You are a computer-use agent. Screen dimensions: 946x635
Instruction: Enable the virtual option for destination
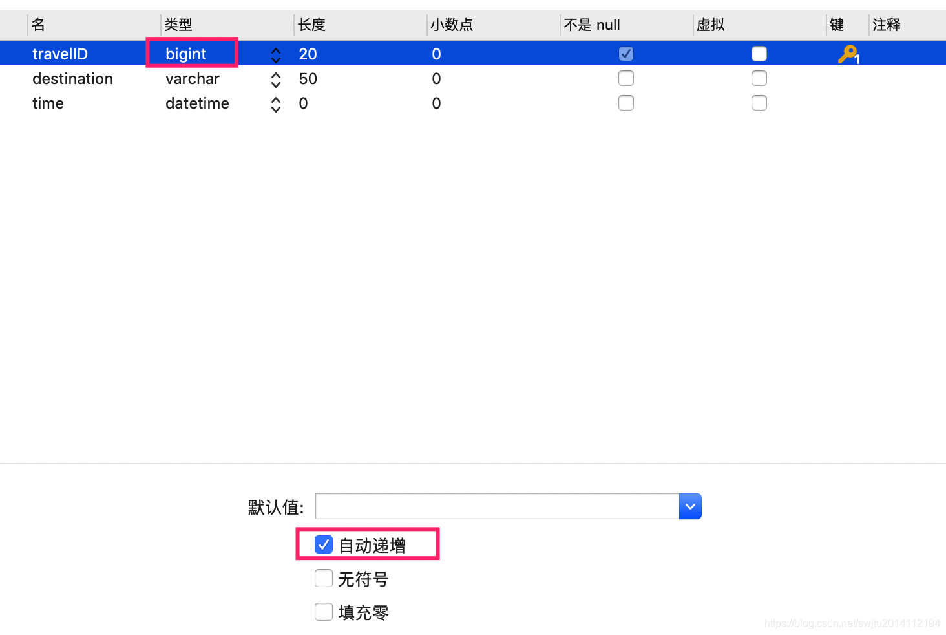[759, 78]
